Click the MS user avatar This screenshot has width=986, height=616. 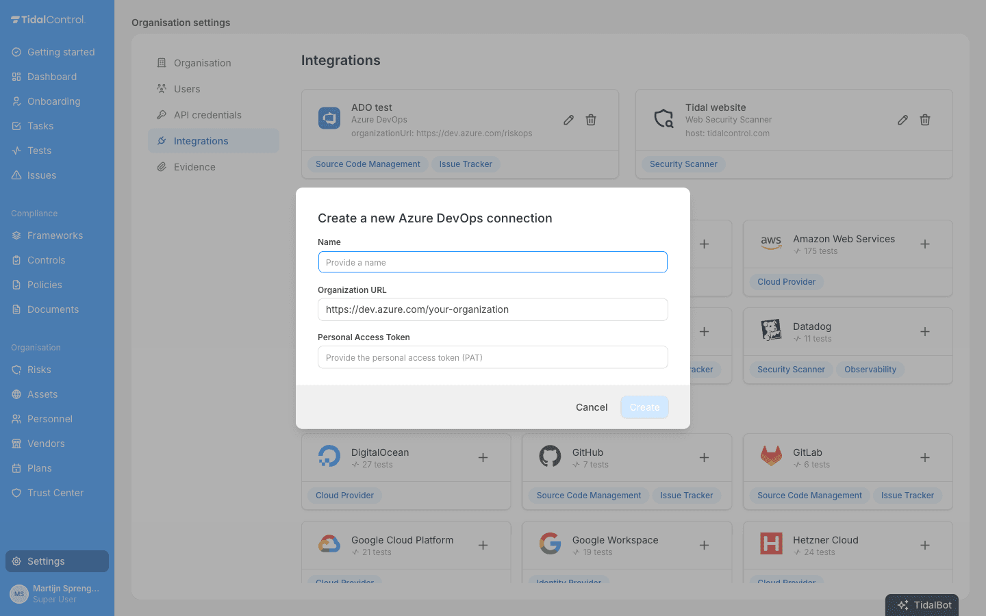click(19, 594)
